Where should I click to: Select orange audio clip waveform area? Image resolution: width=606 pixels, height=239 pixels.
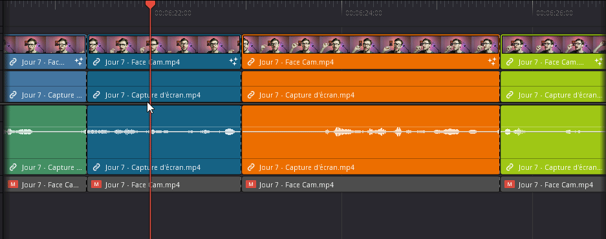pyautogui.click(x=371, y=132)
